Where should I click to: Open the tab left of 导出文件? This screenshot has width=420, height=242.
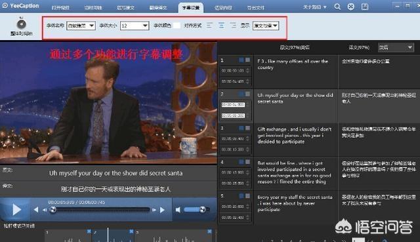[223, 8]
